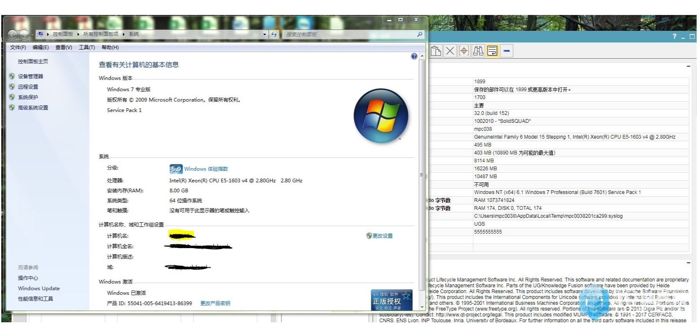The width and height of the screenshot is (697, 326).
Task: Open 控制面板主页 link
Action: 33,61
